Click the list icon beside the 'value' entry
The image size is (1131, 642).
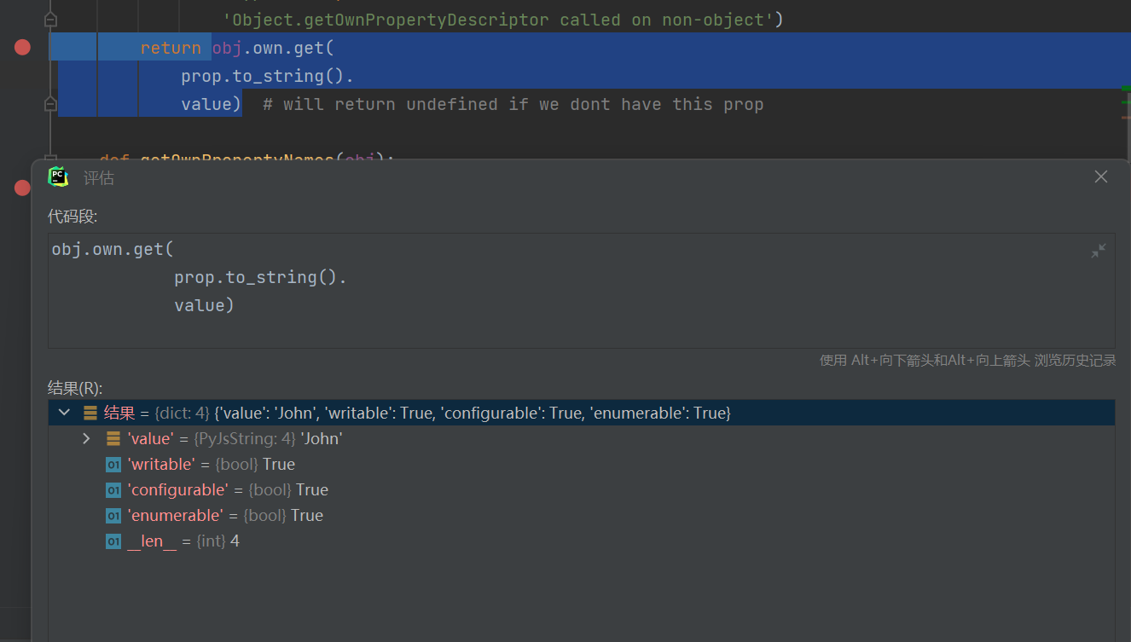[113, 438]
